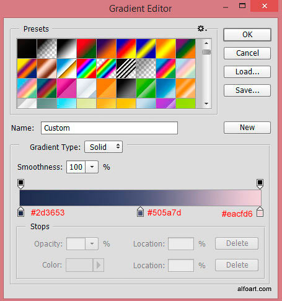Open the Load... gradients button

click(247, 72)
